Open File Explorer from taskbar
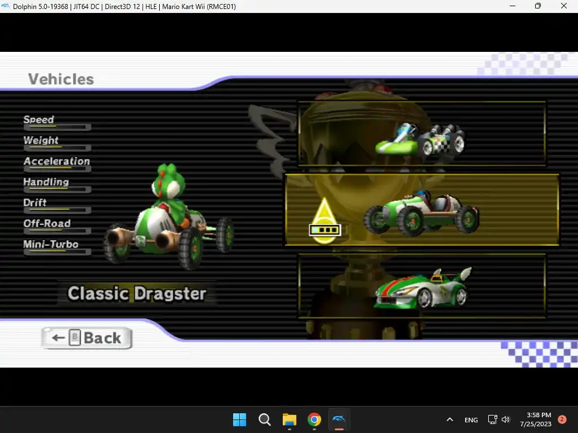 point(290,419)
